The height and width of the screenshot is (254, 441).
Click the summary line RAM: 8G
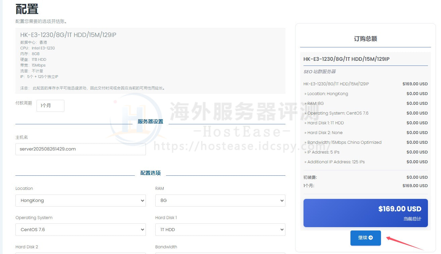pyautogui.click(x=316, y=103)
